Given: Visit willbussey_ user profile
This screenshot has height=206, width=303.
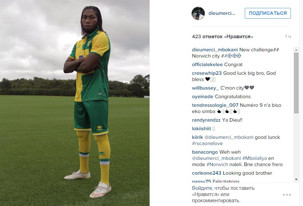Looking at the screenshot, I should 205,88.
